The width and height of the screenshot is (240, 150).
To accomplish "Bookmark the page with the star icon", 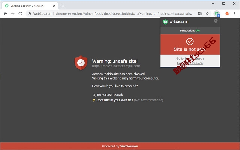I will coord(207,13).
